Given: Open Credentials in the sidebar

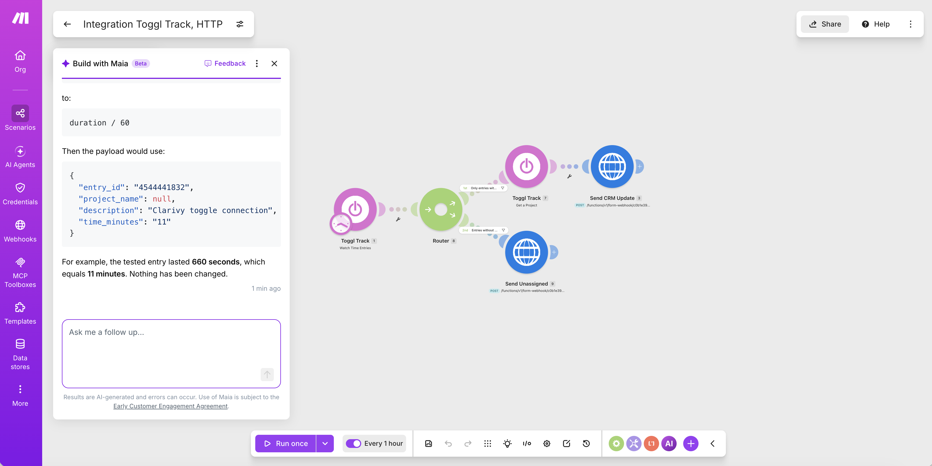Looking at the screenshot, I should 20,194.
